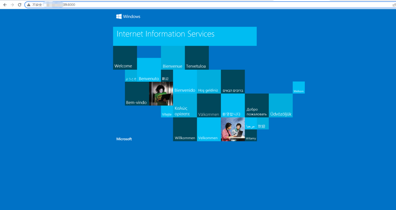Viewport: 396px width, 210px height.
Task: Click the browser back arrow
Action: (x=5, y=5)
